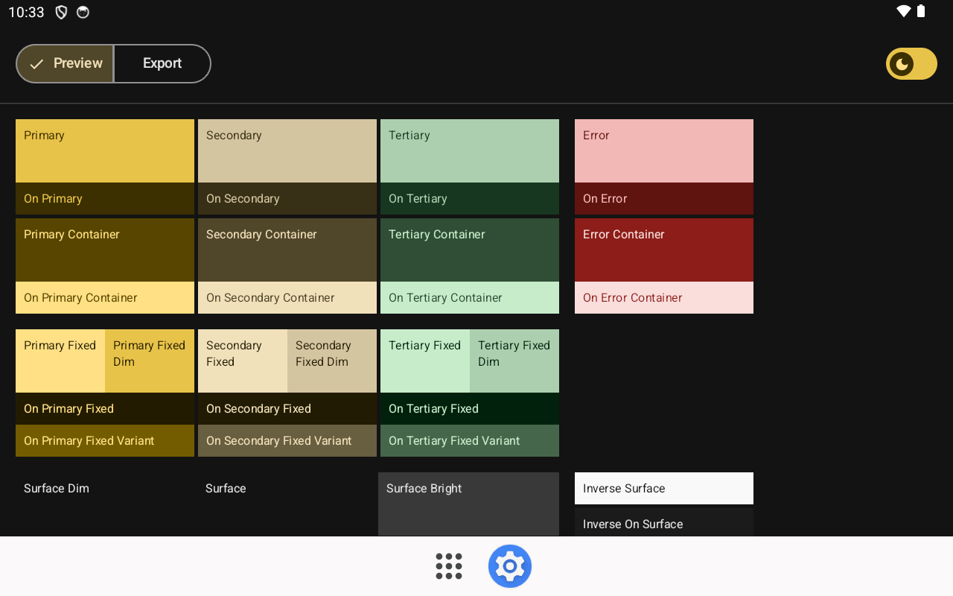Viewport: 953px width, 596px height.
Task: Open the app drawer grid icon
Action: point(449,566)
